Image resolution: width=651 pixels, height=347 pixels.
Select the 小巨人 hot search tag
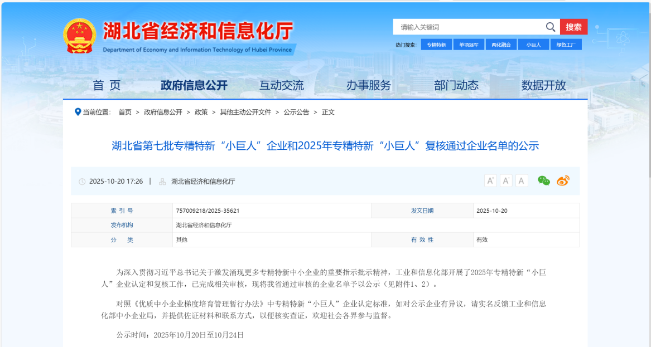[533, 45]
